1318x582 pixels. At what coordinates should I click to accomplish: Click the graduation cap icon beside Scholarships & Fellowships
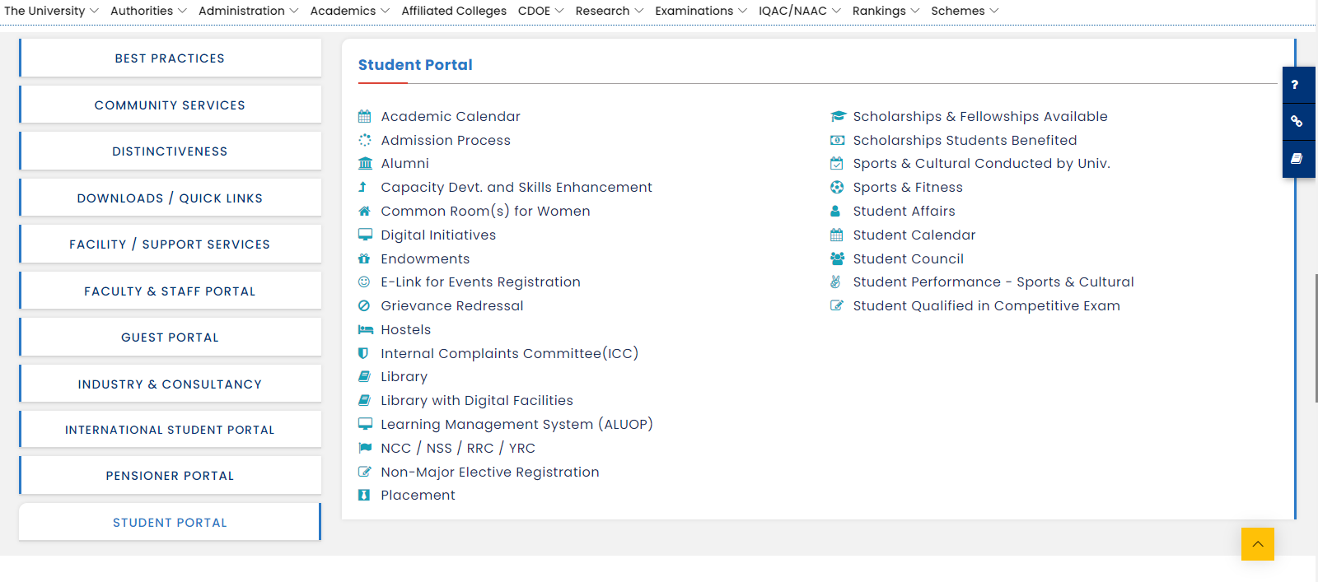(x=838, y=117)
